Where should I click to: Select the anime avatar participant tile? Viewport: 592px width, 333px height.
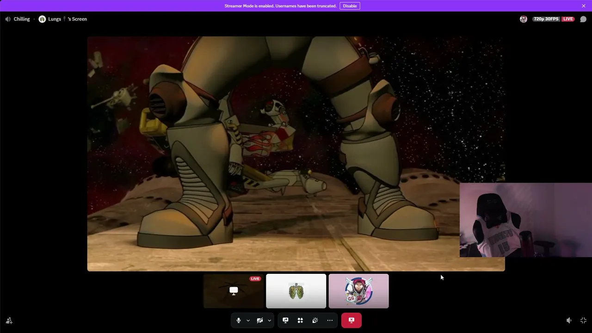pos(358,291)
